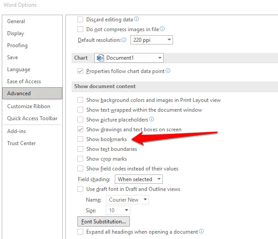The image size is (278, 239).
Task: Click info icon beside Discard editing data
Action: point(137,19)
